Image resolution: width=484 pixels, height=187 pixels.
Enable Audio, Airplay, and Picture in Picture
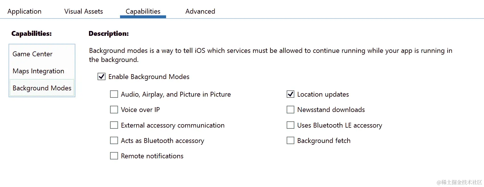point(114,94)
